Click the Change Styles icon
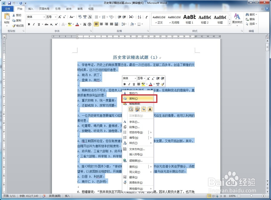The width and height of the screenshot is (271, 200). click(237, 17)
